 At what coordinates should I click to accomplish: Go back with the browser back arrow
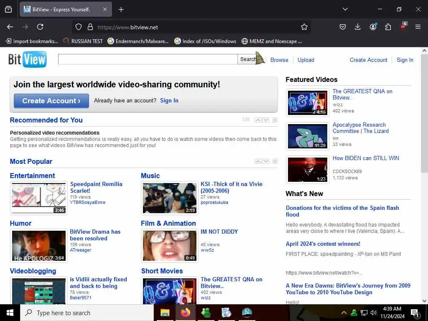[10, 27]
